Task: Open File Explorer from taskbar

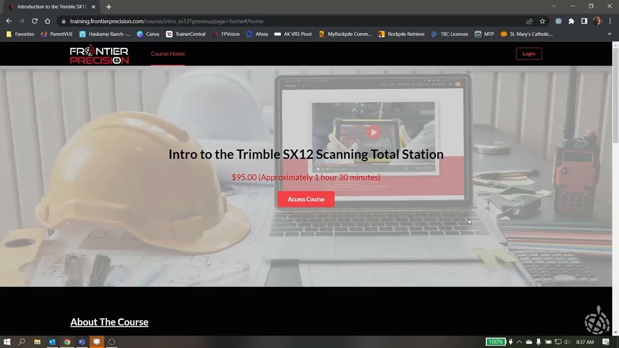Action: pyautogui.click(x=37, y=342)
